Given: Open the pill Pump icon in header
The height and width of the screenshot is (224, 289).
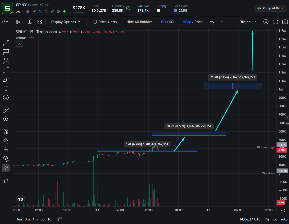Looking at the screenshot, I should click(52, 11).
